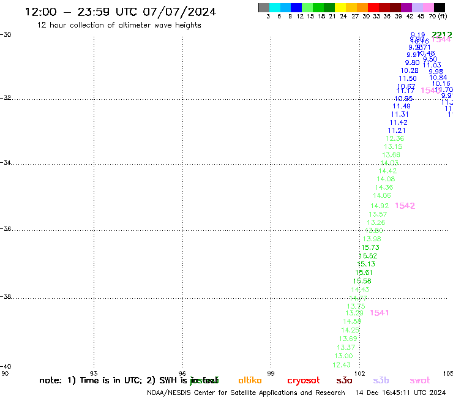The width and height of the screenshot is (453, 398).
Task: Select blue wave height value 9.80
Action: pos(412,62)
